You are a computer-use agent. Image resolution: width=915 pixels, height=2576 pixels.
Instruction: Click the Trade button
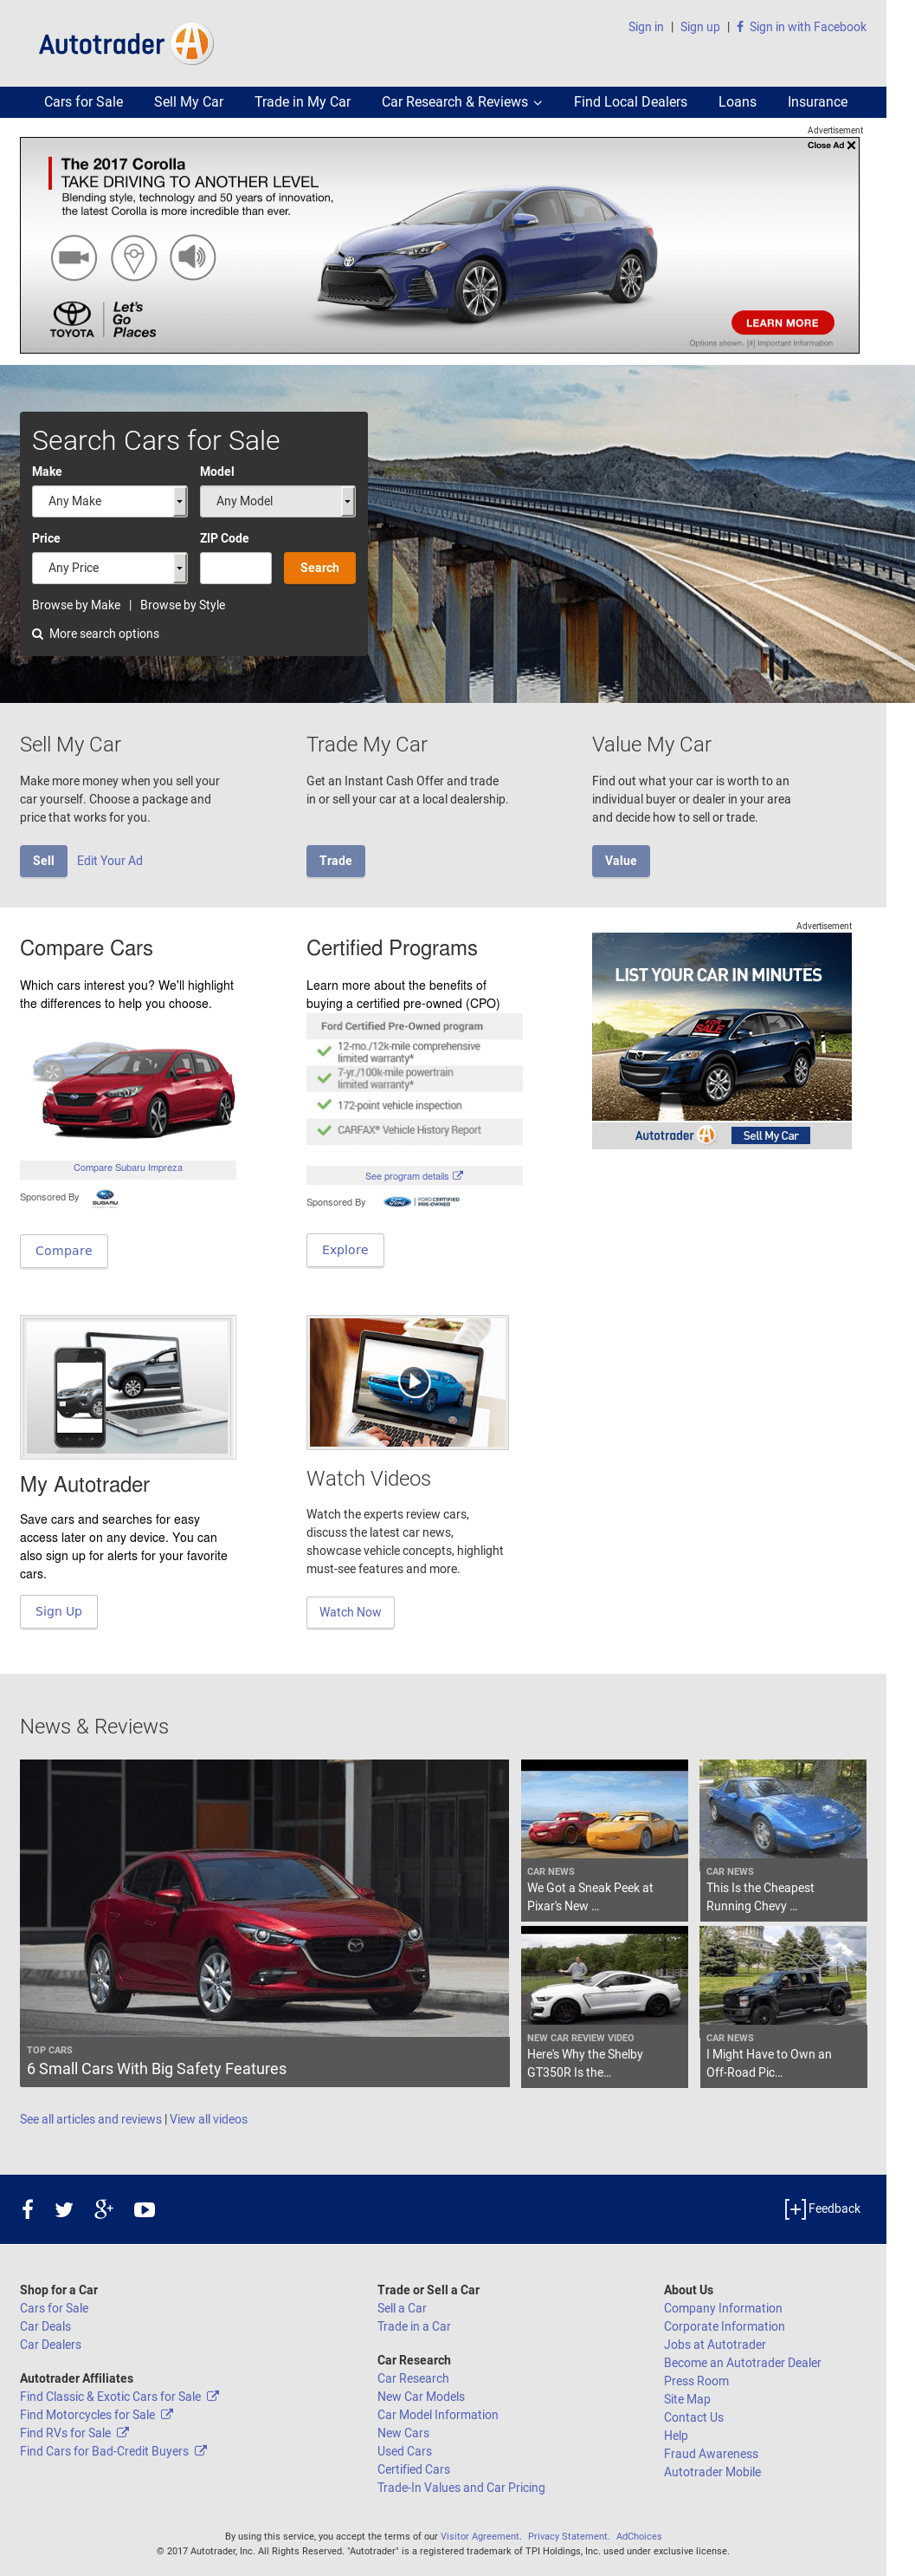pyautogui.click(x=336, y=861)
